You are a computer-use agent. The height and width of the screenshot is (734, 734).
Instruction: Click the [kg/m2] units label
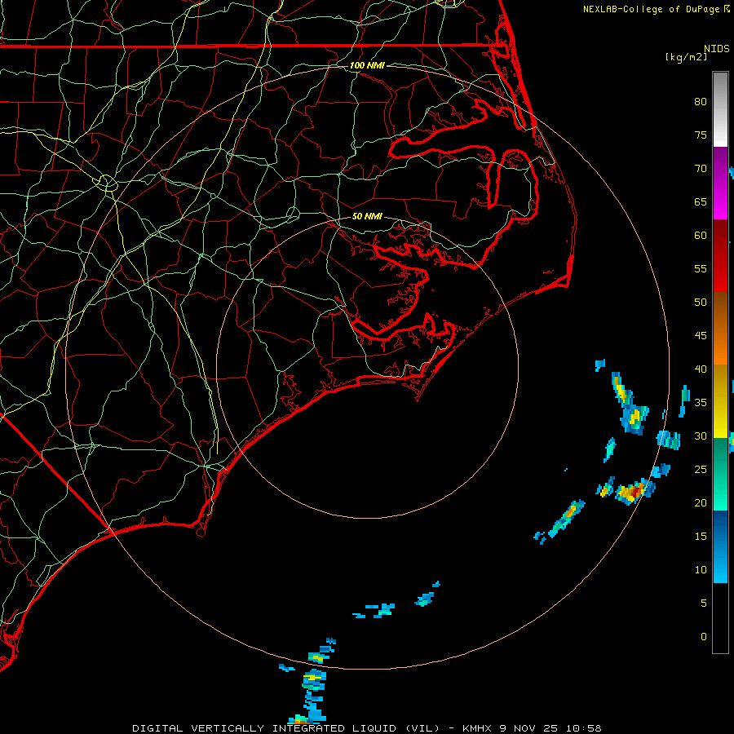tap(686, 57)
